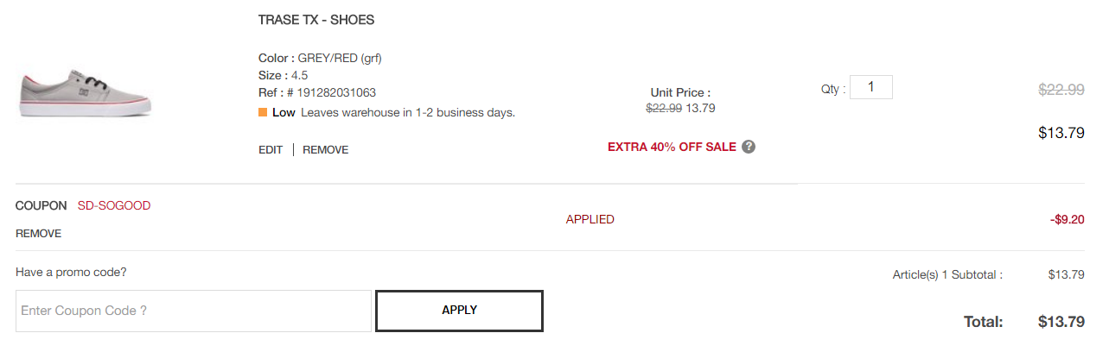Click into the Enter Coupon Code field
1109x352 pixels.
(x=194, y=311)
